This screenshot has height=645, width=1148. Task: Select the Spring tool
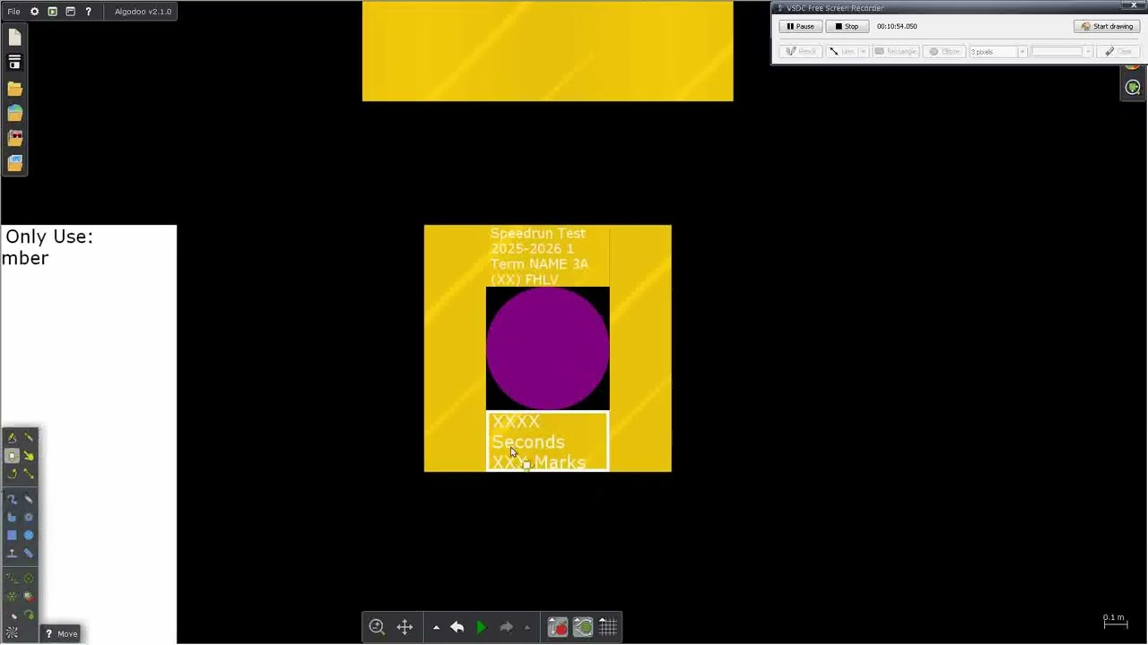click(x=12, y=579)
